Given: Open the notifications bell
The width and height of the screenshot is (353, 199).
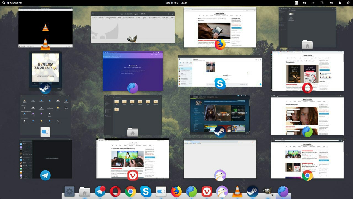Looking at the screenshot, I should (x=340, y=2).
